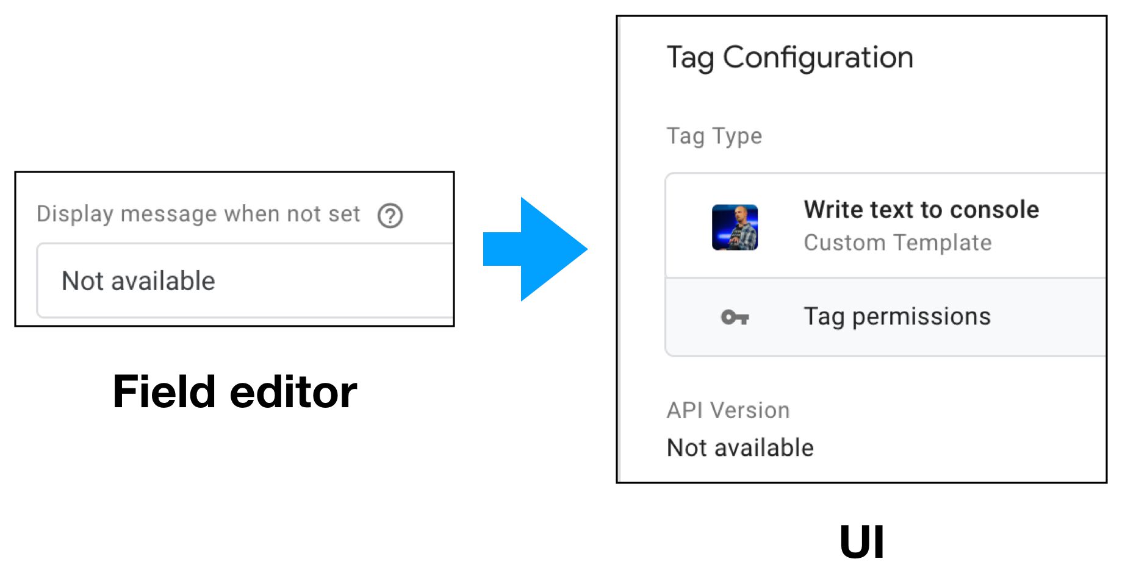Click empty space right of Tag permissions text
Viewport: 1125px width, 584px height.
pos(1049,317)
